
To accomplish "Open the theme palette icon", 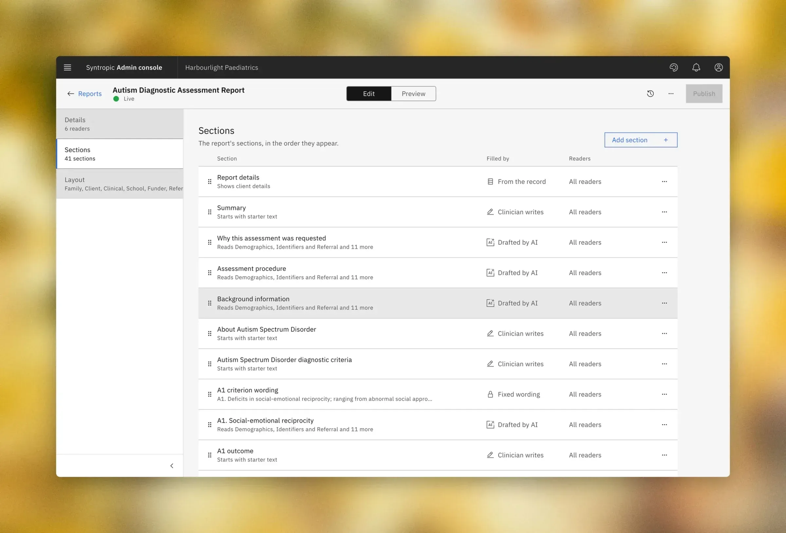I will coord(673,67).
